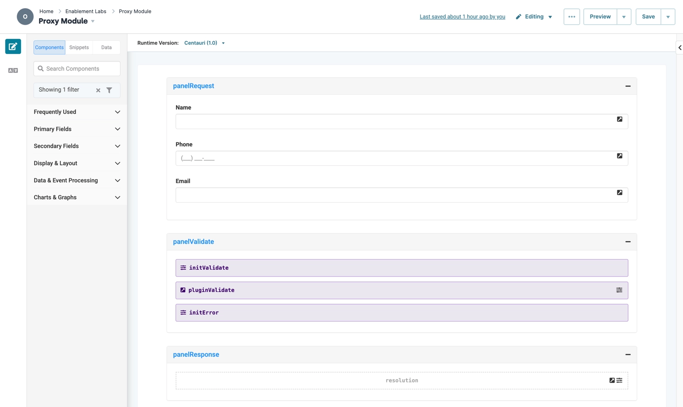Open calculated value icon on Name field
The height and width of the screenshot is (407, 683).
click(x=620, y=119)
